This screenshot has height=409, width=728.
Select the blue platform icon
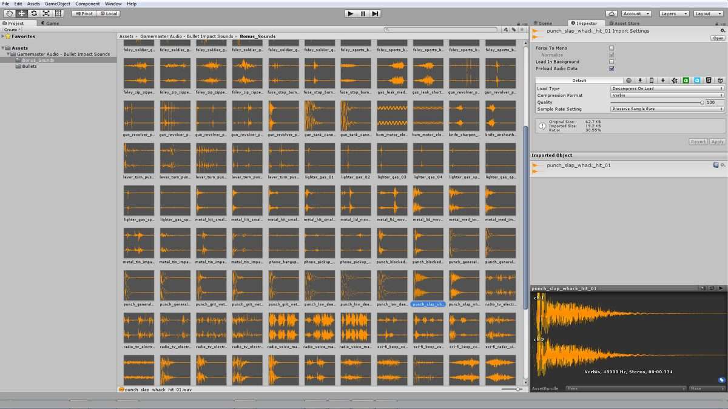click(698, 80)
